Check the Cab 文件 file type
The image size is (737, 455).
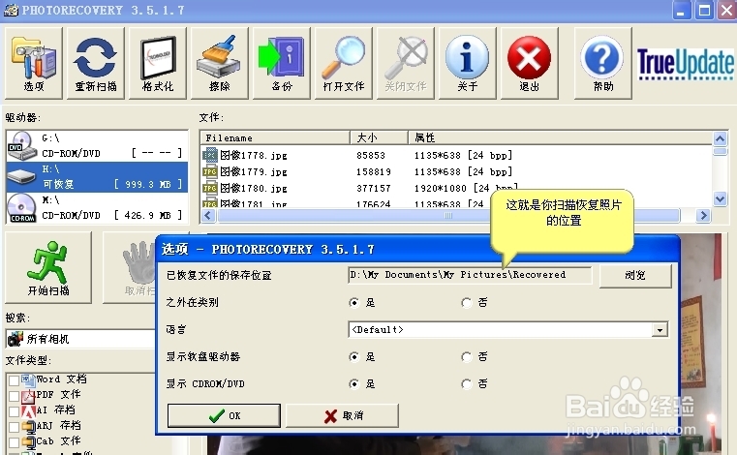point(15,442)
